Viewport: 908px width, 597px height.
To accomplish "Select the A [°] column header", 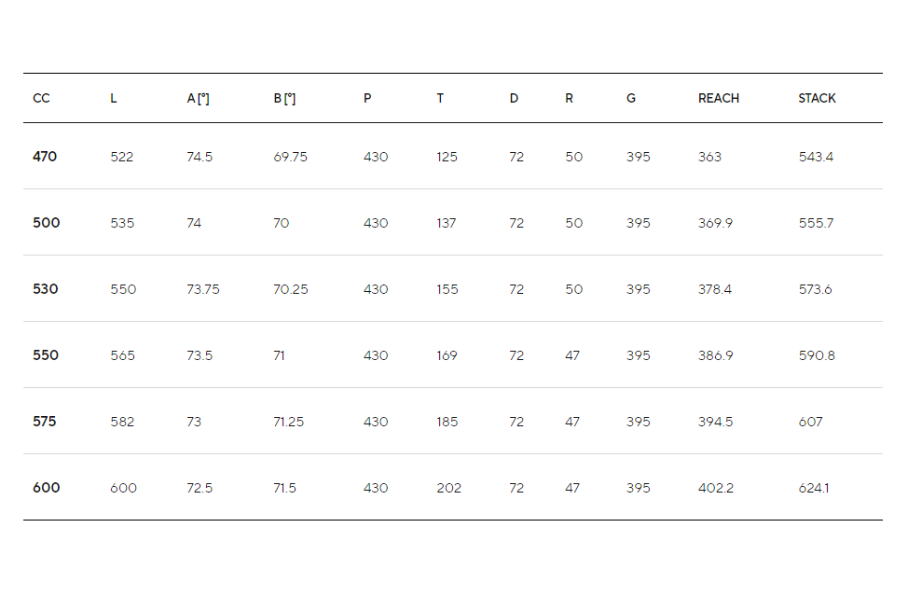I will click(198, 99).
